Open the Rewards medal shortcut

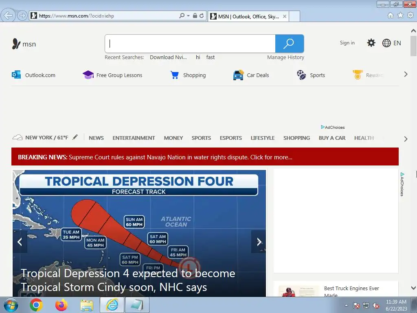click(x=368, y=75)
